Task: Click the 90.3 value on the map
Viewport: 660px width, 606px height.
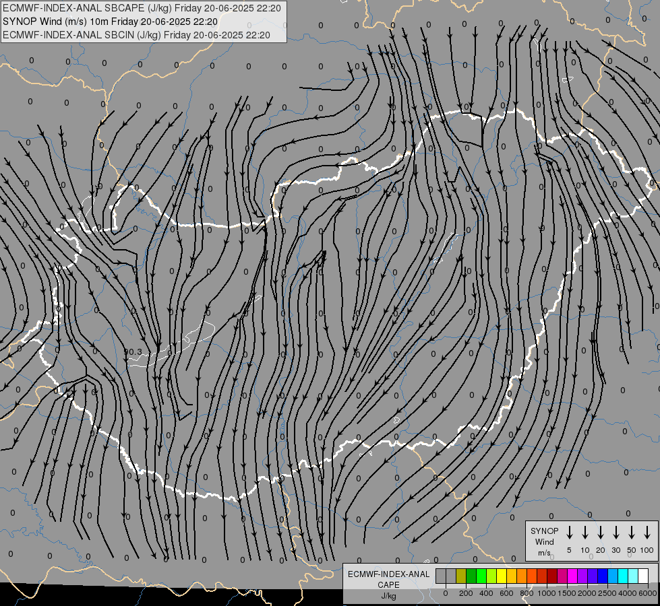Action: [133, 351]
